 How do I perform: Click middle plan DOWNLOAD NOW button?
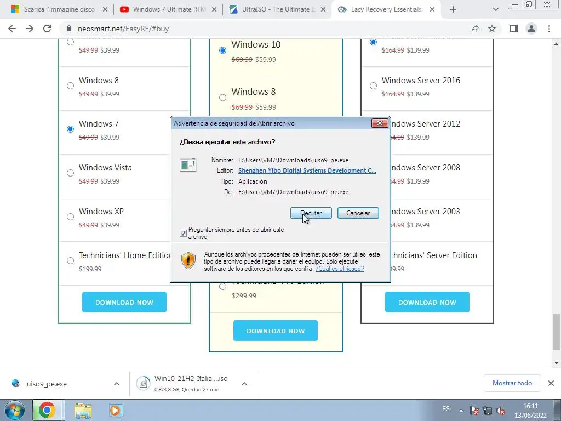pos(276,331)
